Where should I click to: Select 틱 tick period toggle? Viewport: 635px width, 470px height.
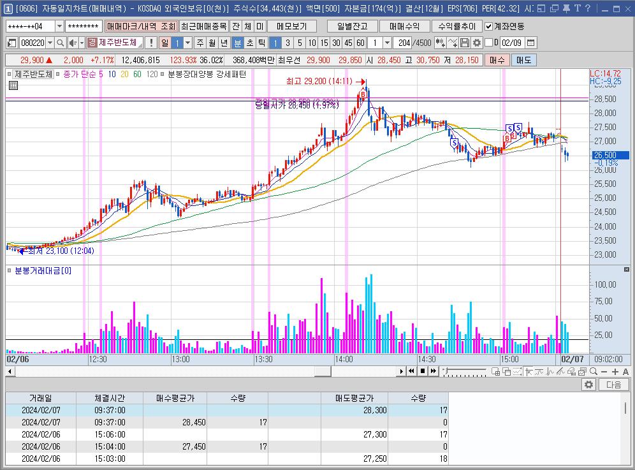click(x=262, y=43)
